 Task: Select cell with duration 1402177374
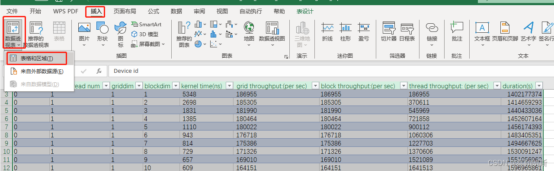point(522,94)
